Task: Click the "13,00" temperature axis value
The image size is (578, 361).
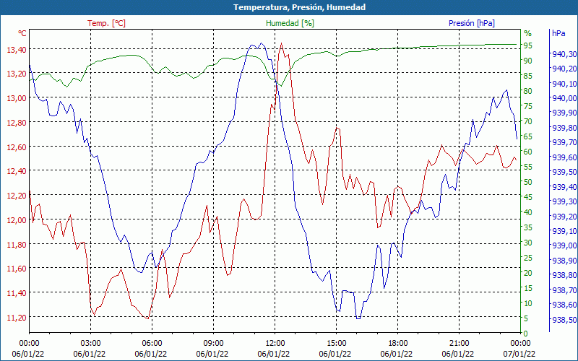Action: pyautogui.click(x=17, y=98)
